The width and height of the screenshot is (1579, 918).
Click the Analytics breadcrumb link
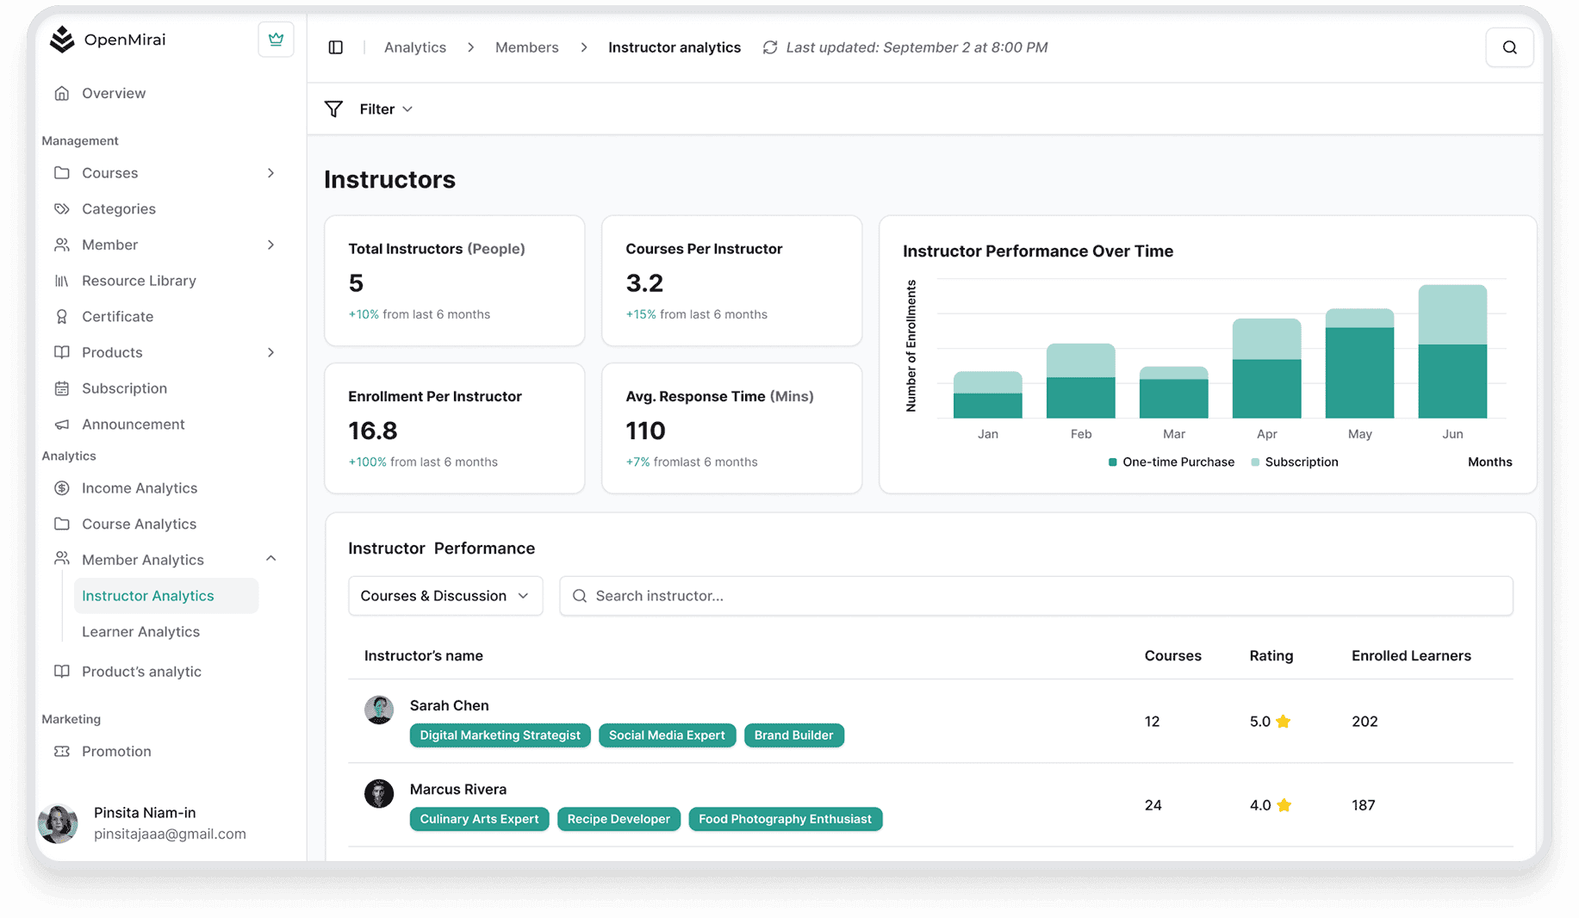pyautogui.click(x=414, y=47)
